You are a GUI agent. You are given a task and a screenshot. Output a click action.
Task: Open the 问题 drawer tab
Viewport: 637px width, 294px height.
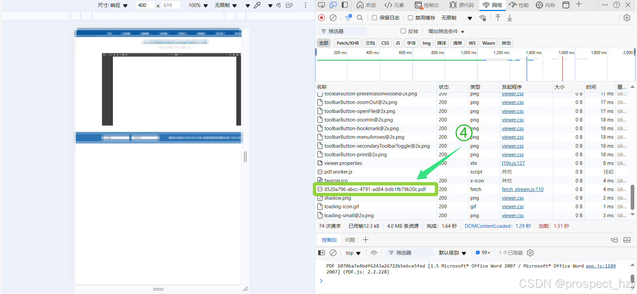click(350, 240)
